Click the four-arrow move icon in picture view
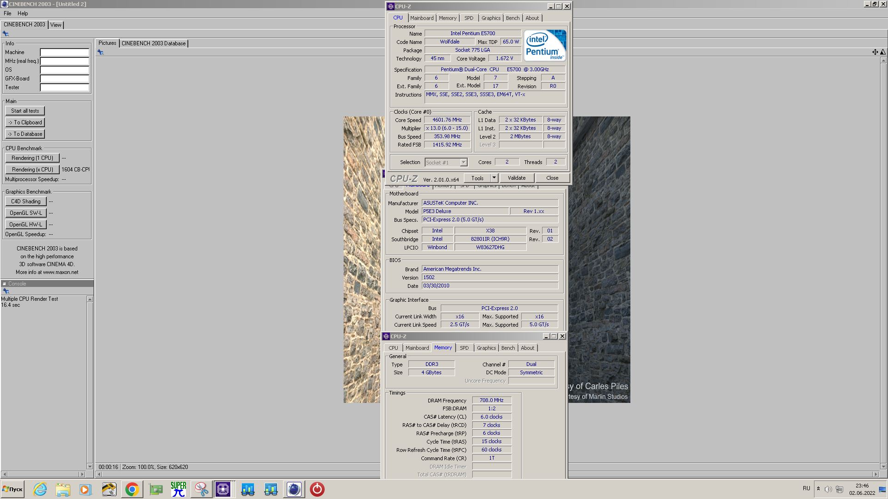This screenshot has width=888, height=499. click(x=875, y=52)
